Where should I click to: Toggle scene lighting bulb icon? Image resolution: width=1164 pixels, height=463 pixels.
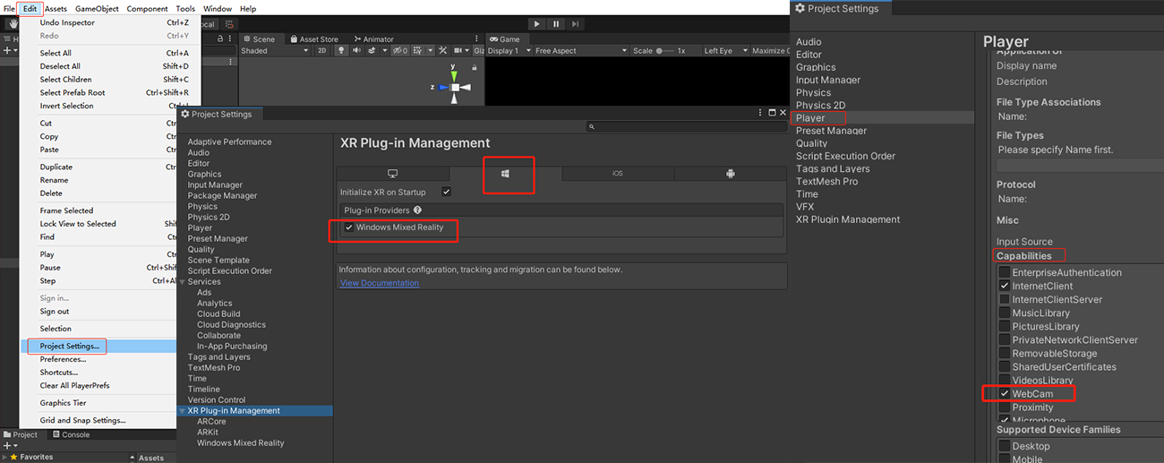click(x=341, y=51)
